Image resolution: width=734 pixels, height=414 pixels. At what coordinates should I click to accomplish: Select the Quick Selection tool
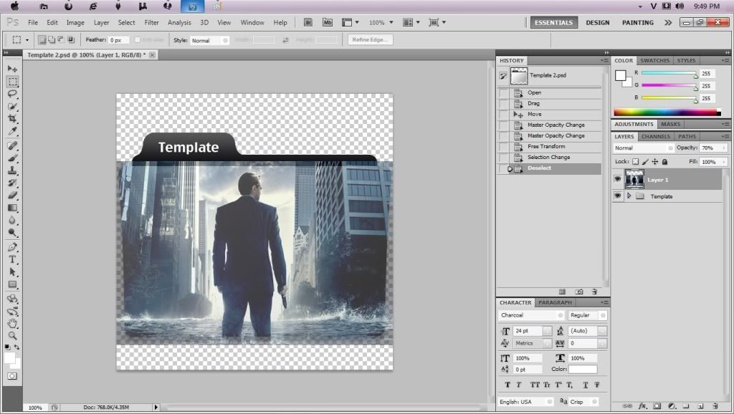click(12, 106)
